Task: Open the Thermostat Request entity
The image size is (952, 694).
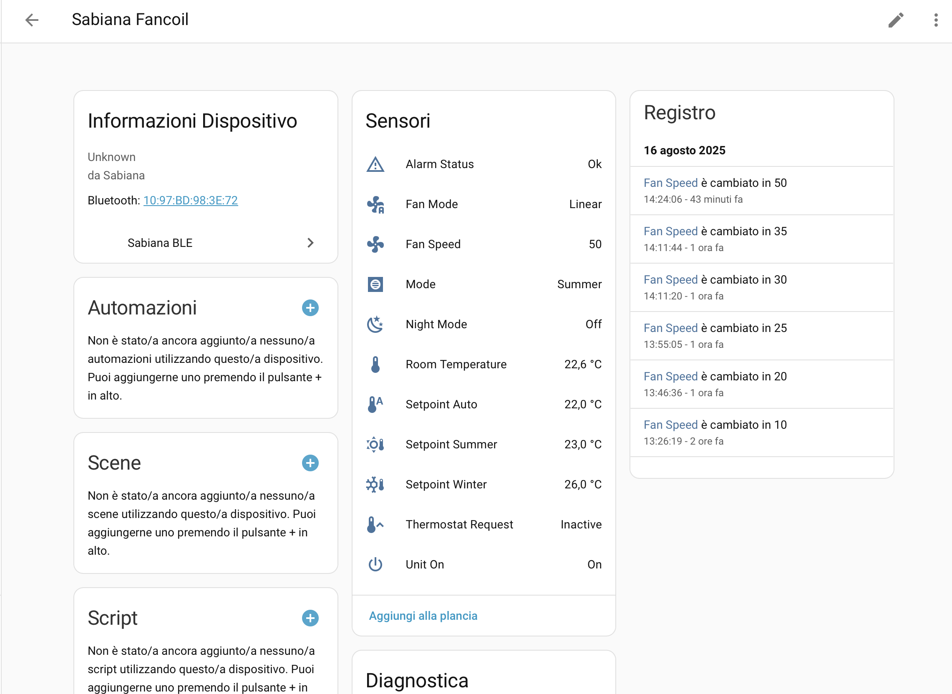Action: tap(483, 525)
